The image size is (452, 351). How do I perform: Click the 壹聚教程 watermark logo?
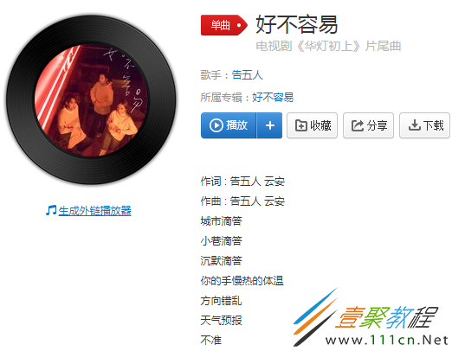370,317
